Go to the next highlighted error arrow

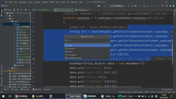(x=171, y=13)
